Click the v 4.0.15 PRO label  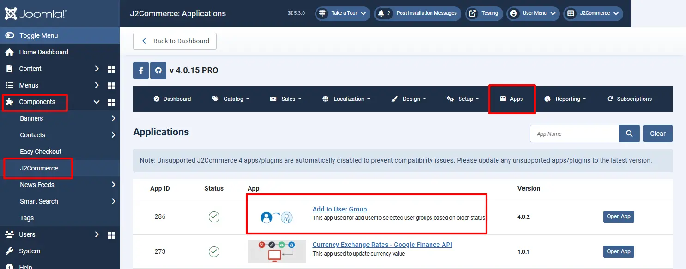(194, 70)
